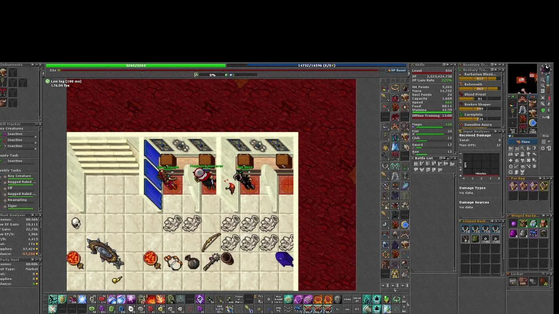Open Battle List panel options dropdown

(448, 158)
